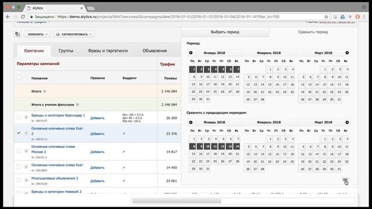
Task: Pick January 22 in comparison calendar
Action: pyautogui.click(x=193, y=161)
